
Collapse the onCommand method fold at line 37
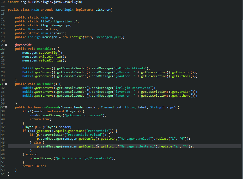(x=6, y=107)
